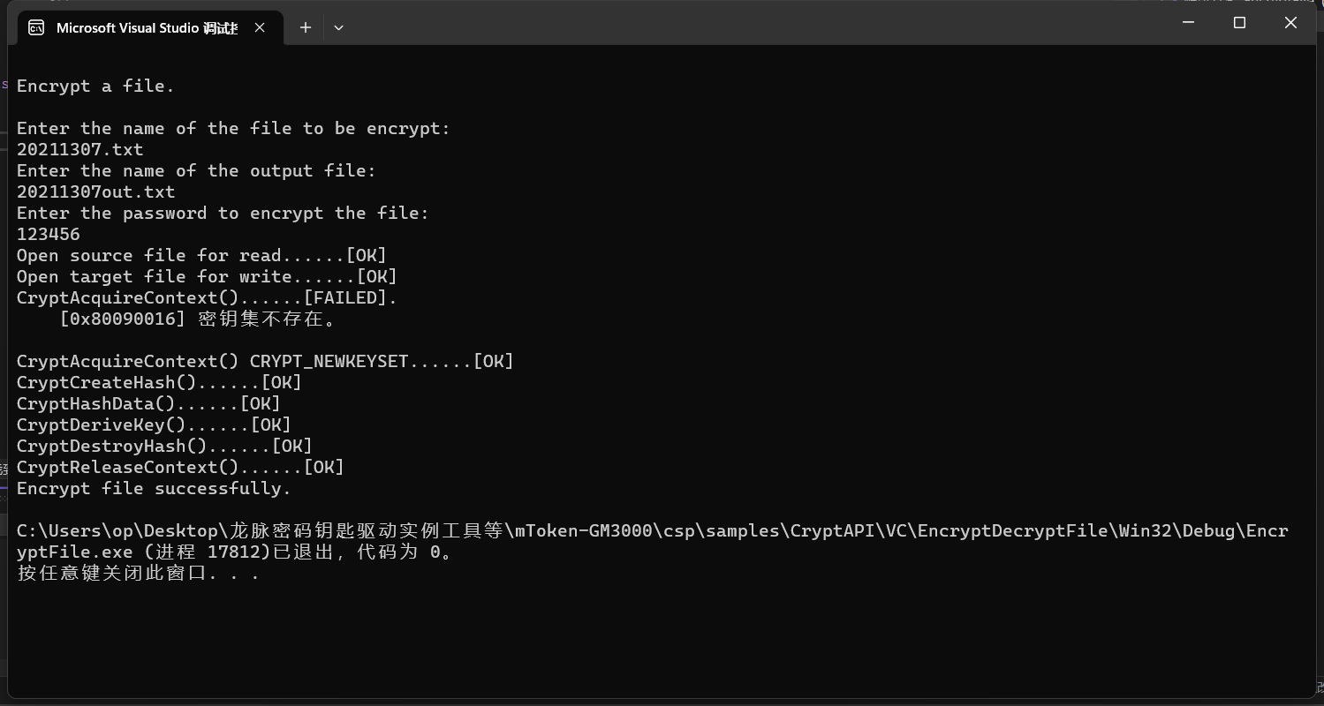Click 'Encrypt file successfully.' message
The height and width of the screenshot is (706, 1324).
click(x=154, y=488)
